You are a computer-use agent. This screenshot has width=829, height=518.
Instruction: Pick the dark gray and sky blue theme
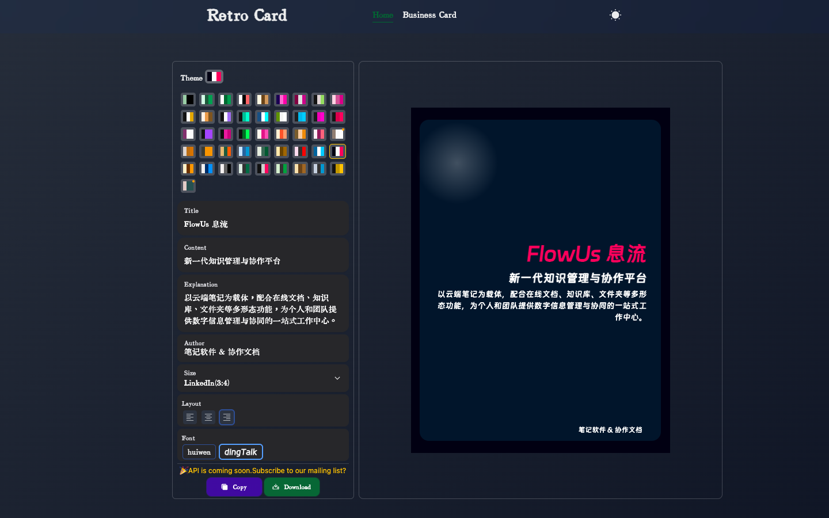[x=300, y=117]
